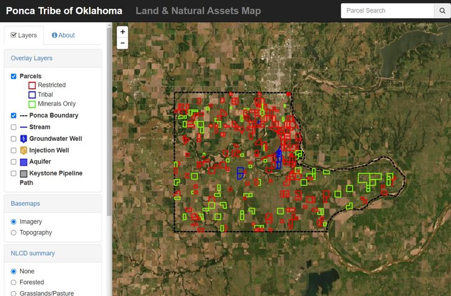Screen dimensions: 451x296
Task: Click the Tribal legend label
Action: click(46, 94)
